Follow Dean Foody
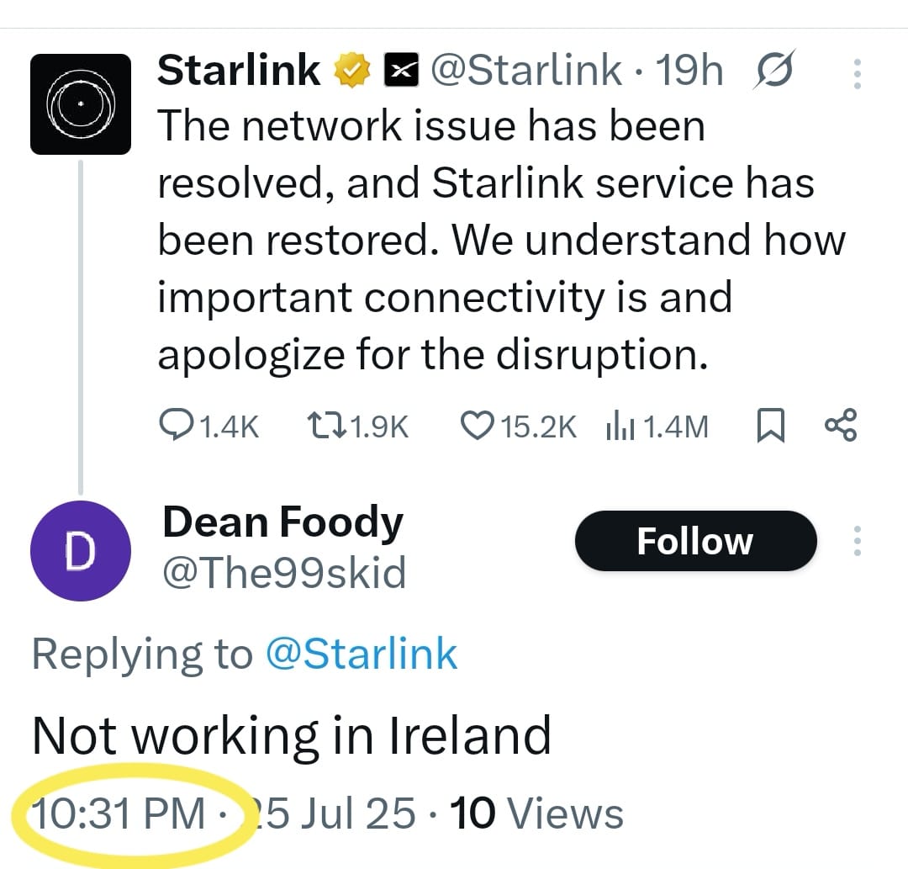908x869 pixels. click(695, 541)
